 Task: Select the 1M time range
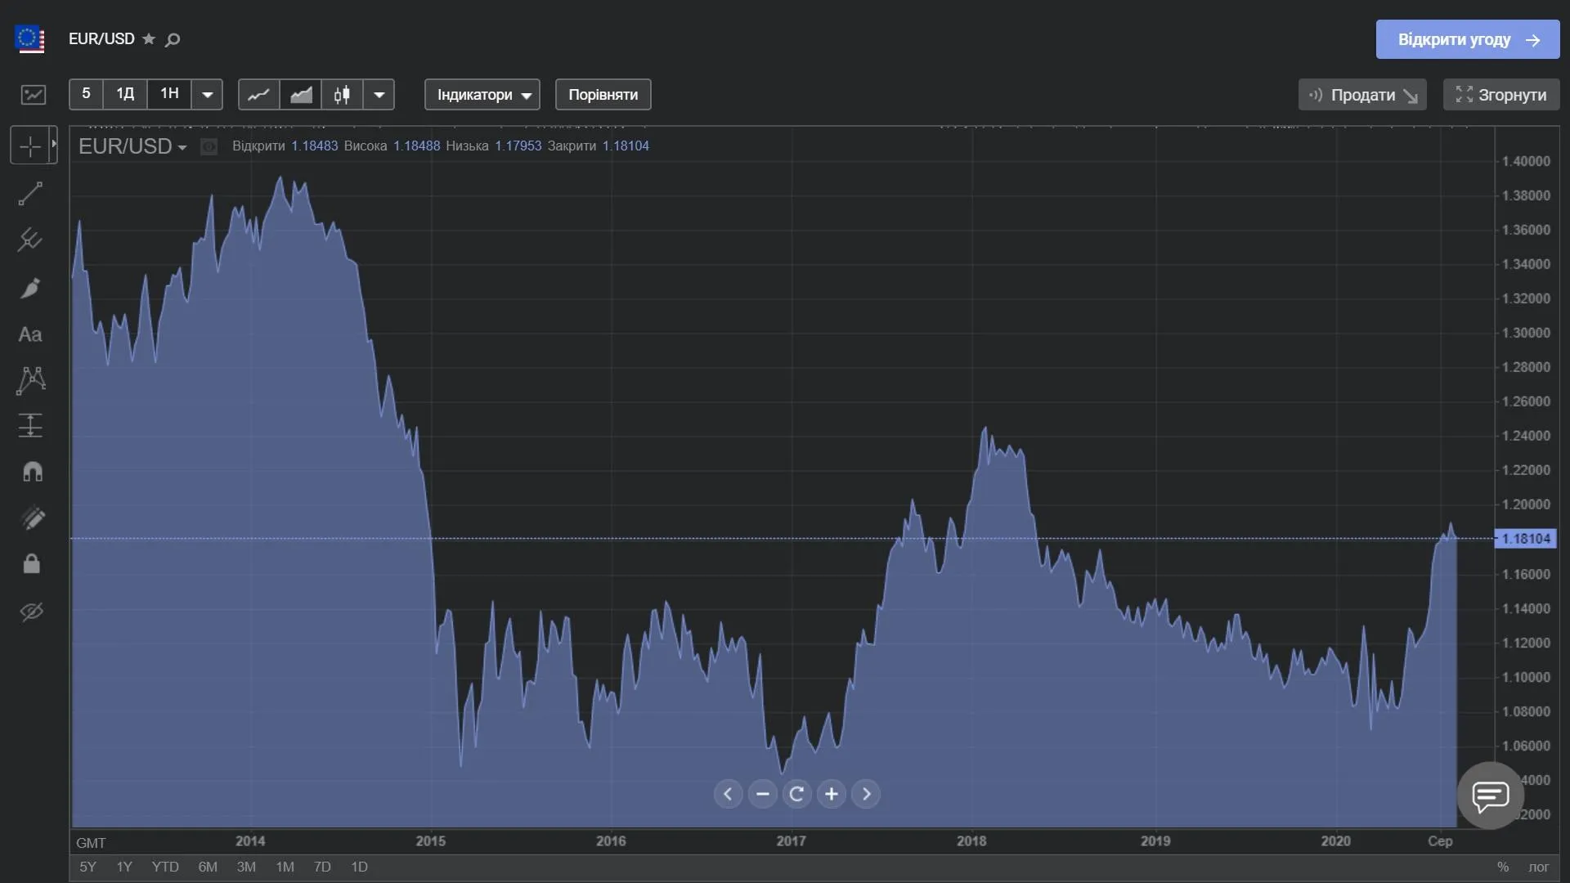click(285, 867)
